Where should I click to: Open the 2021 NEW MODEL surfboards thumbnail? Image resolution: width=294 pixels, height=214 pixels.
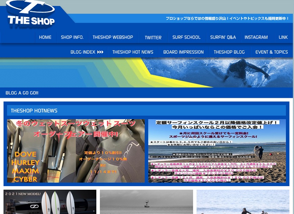coord(50,202)
